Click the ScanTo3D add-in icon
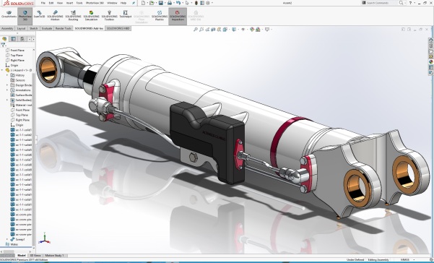Screen dimensions: 434x263 (x=39, y=14)
